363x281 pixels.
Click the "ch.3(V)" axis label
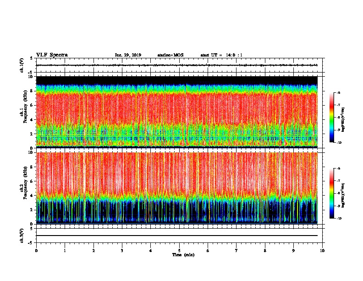tap(22, 236)
